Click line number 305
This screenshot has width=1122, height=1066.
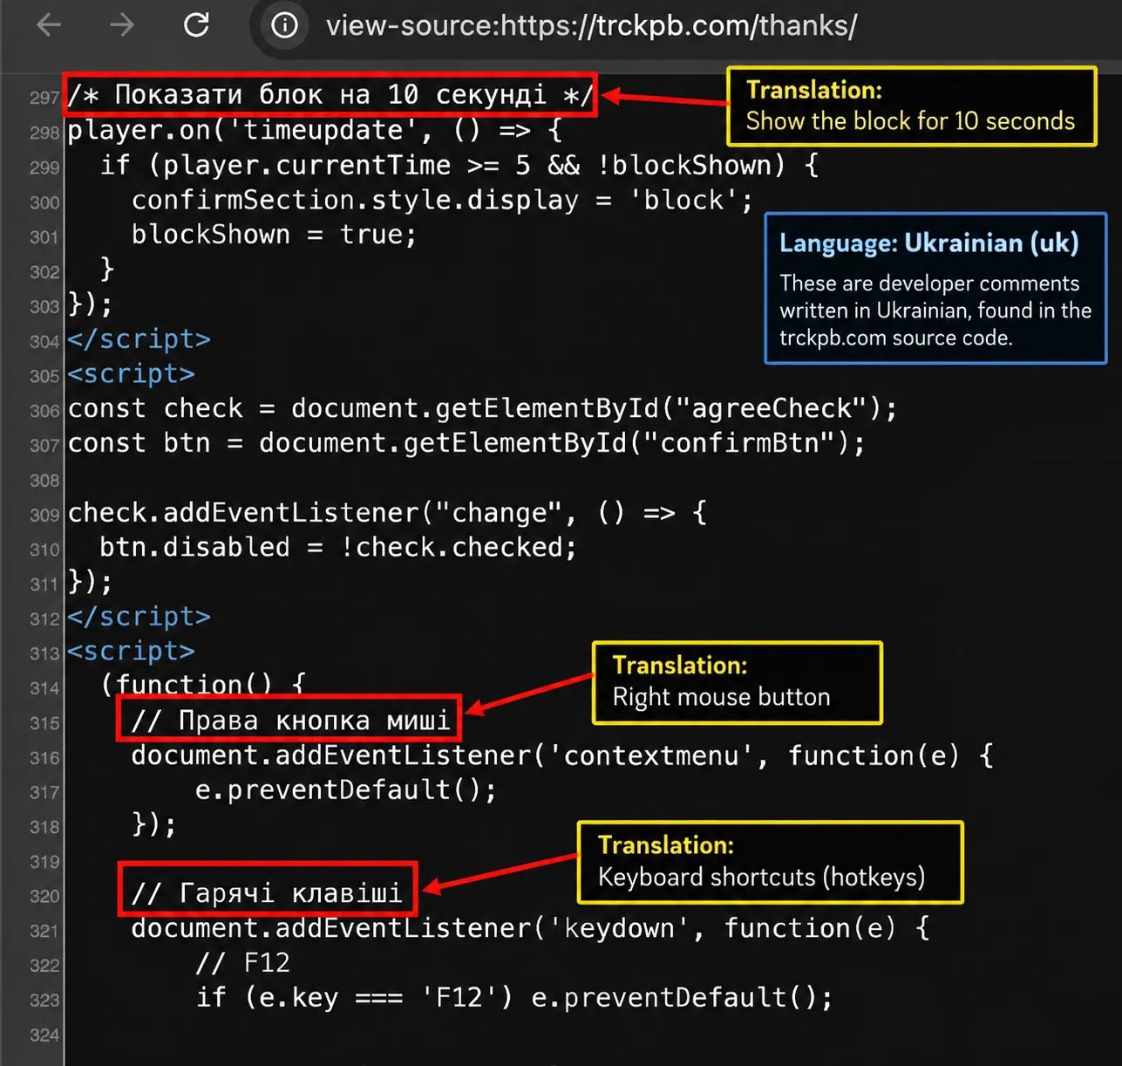pyautogui.click(x=44, y=376)
